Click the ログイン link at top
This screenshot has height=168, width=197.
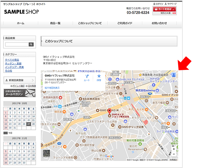point(158,4)
